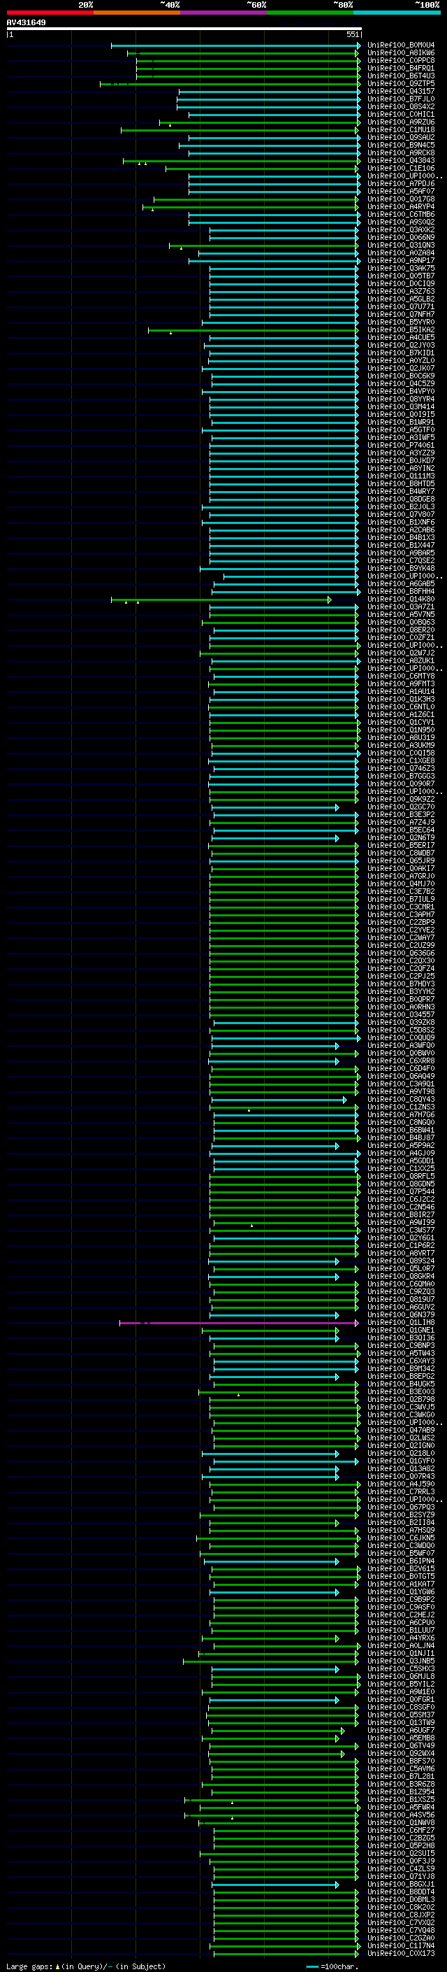Click the red 20% identity legend segment

(x=50, y=13)
